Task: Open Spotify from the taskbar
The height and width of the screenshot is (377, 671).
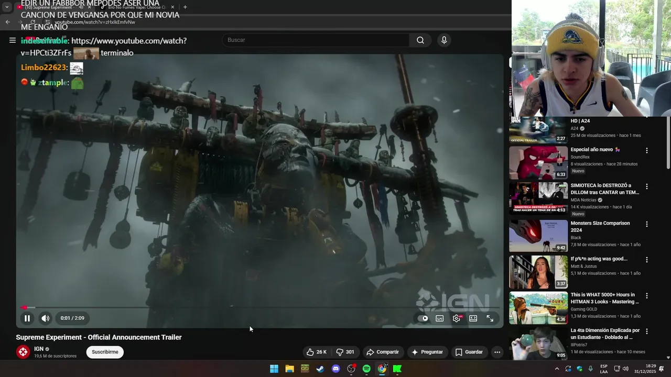Action: click(366, 369)
